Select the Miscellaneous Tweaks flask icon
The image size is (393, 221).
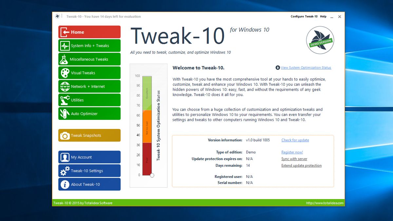coord(64,59)
